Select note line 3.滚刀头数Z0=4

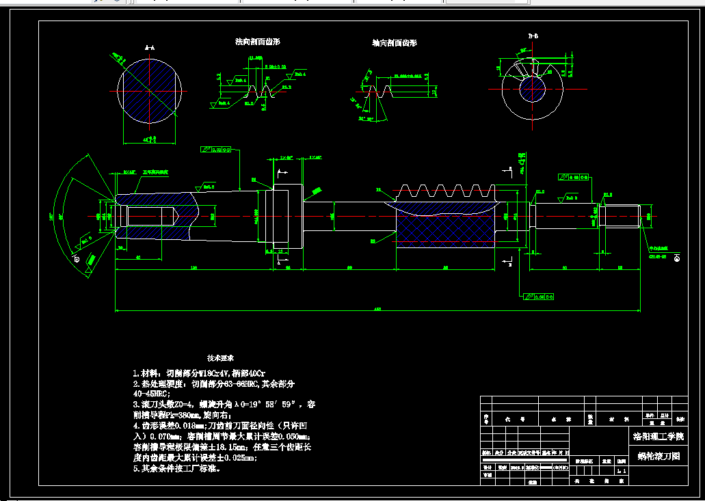pos(224,405)
